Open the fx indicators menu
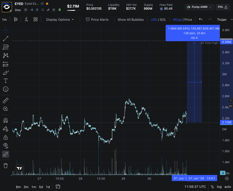 tap(26, 19)
